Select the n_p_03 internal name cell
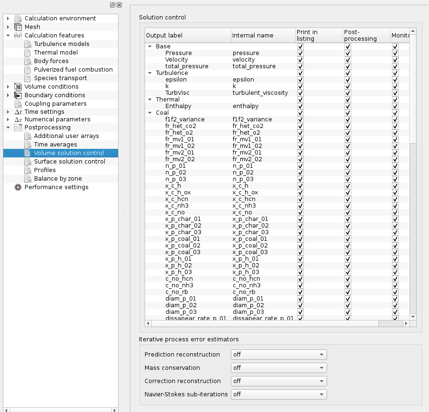 pyautogui.click(x=243, y=179)
